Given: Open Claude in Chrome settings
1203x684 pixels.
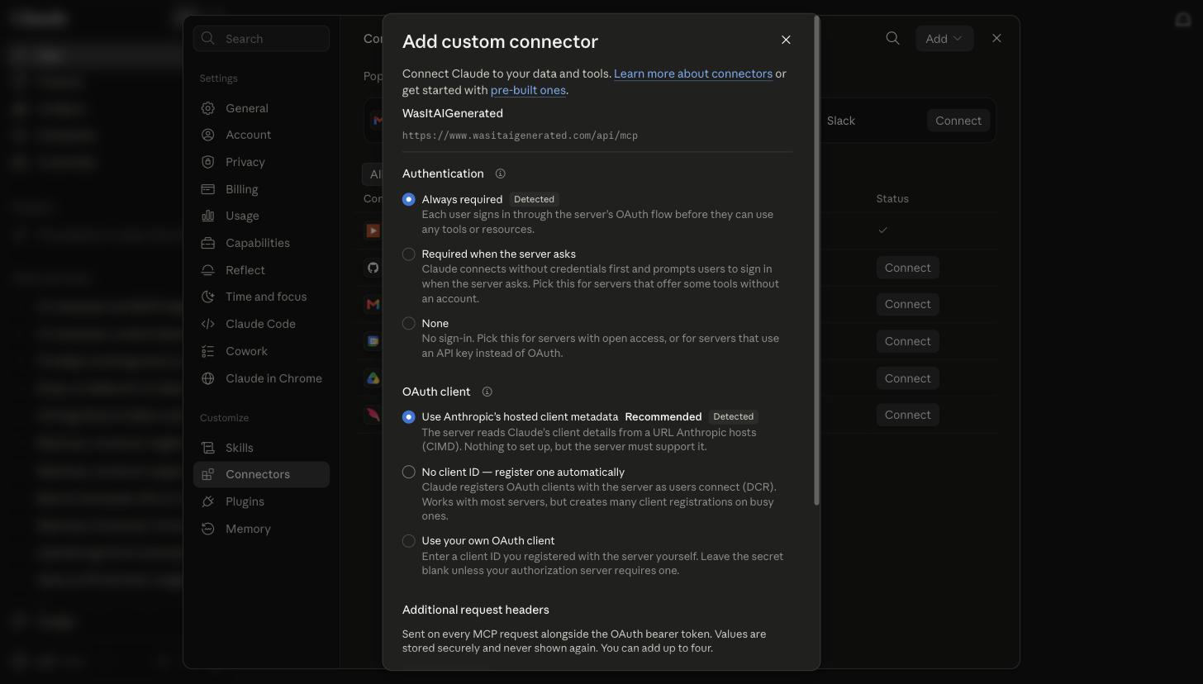Looking at the screenshot, I should pos(261,378).
